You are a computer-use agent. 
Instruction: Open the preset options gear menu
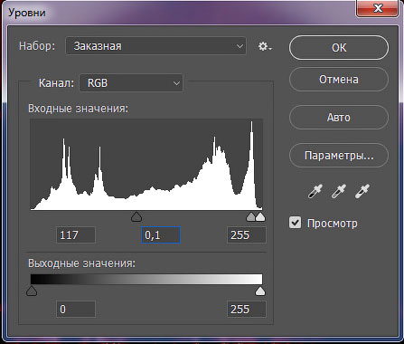coord(265,46)
